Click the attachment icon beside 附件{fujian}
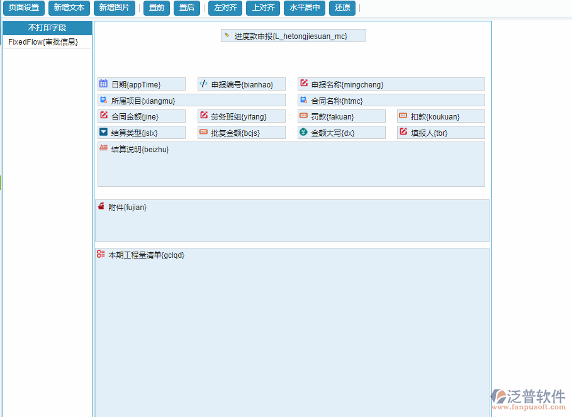The width and height of the screenshot is (572, 417). tap(101, 206)
